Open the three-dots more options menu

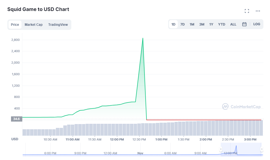pyautogui.click(x=258, y=11)
